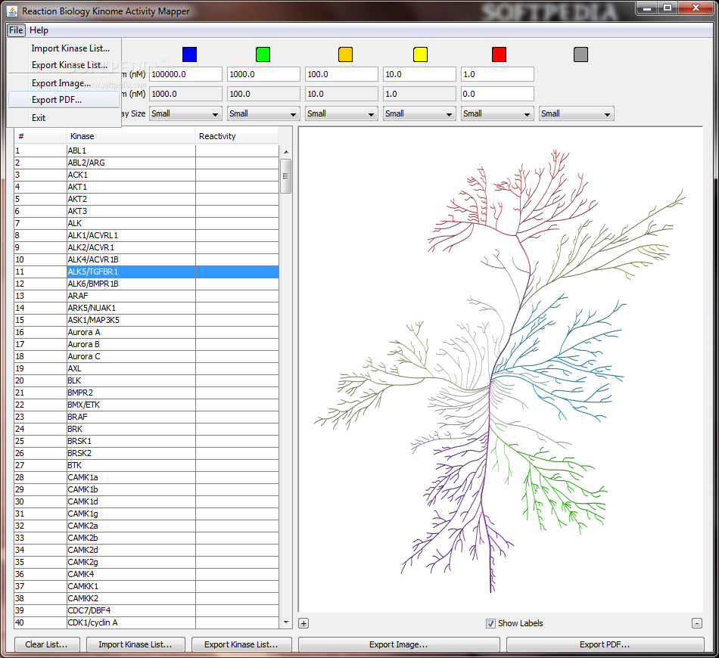Select the ALK5/TGFBR1 highlighted row
719x658 pixels.
[x=146, y=272]
